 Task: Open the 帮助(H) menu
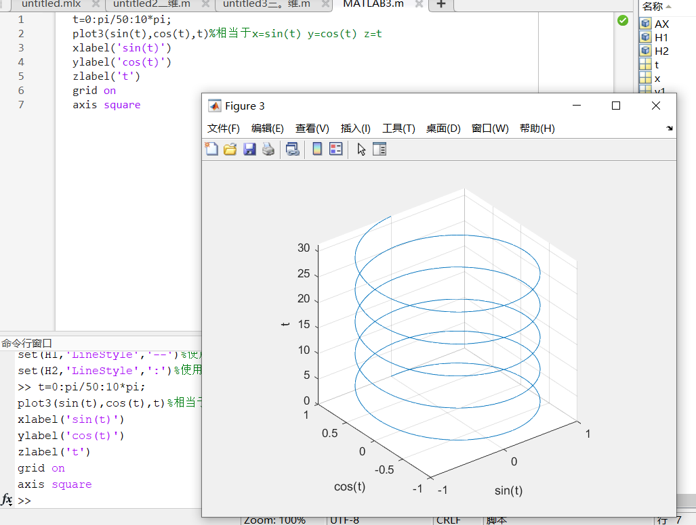point(537,129)
